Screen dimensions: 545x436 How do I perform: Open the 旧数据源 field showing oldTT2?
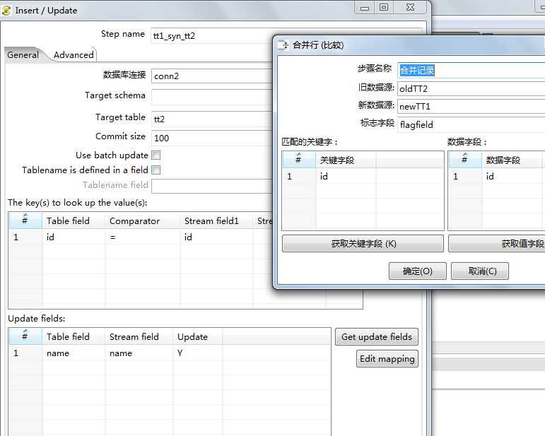click(471, 88)
